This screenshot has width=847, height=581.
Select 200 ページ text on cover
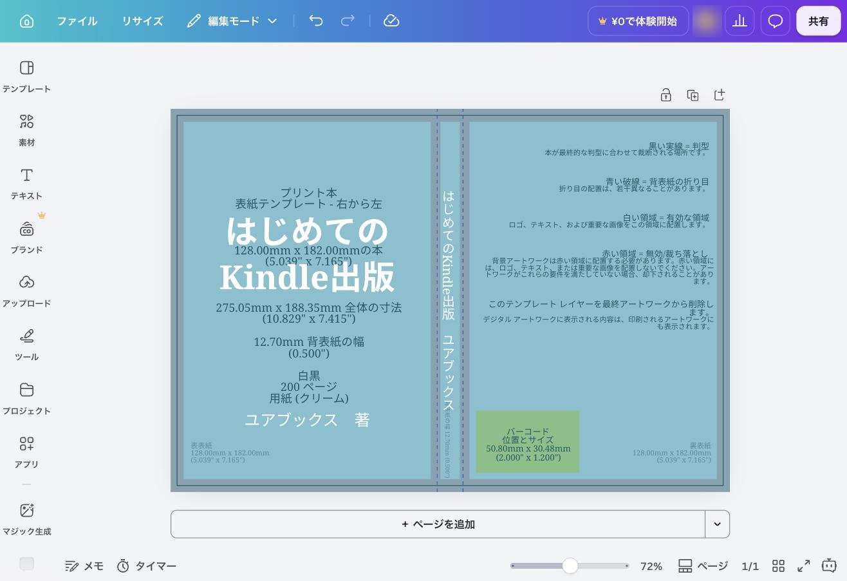[x=309, y=386]
